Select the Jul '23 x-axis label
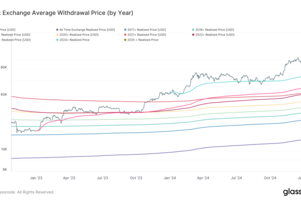Screen dimensions: 301x201 [103, 178]
